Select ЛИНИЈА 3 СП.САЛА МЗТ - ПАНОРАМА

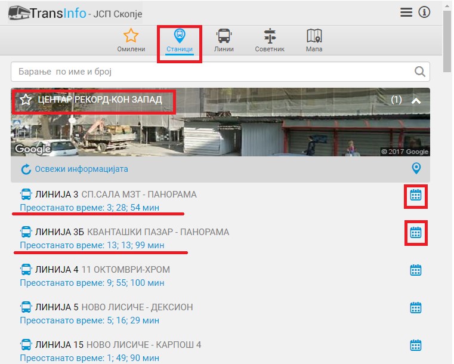[116, 195]
